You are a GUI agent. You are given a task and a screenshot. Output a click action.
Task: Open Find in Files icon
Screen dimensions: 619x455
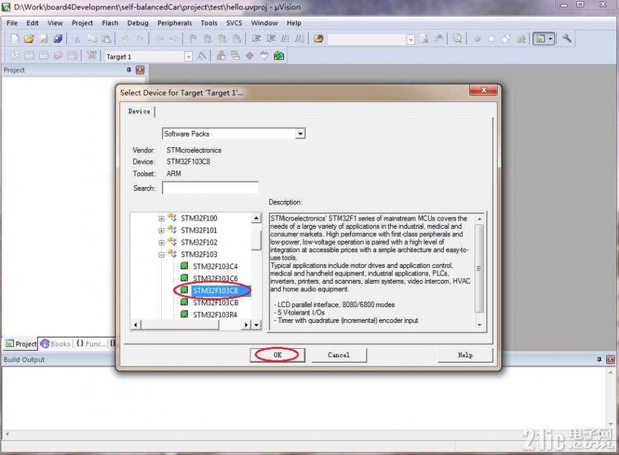[x=319, y=39]
